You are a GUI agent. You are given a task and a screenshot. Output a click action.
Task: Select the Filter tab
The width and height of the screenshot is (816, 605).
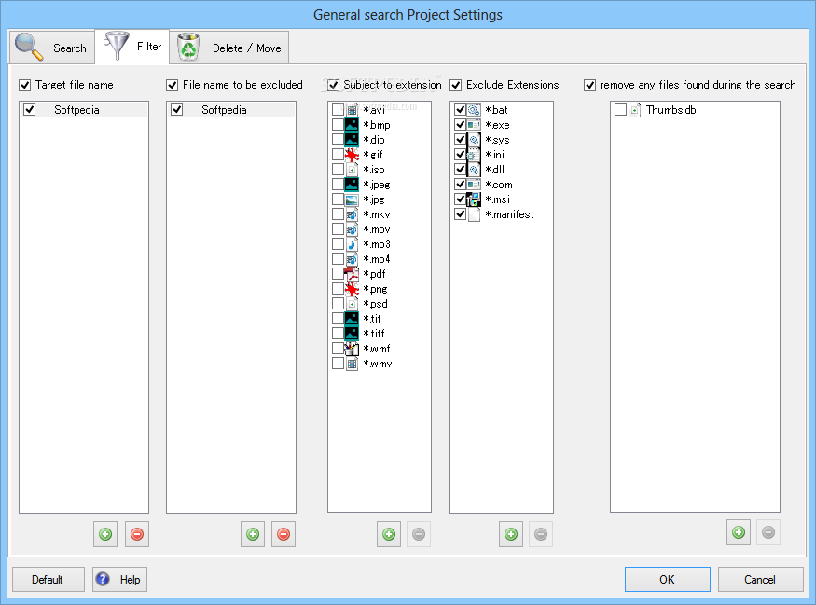tap(132, 47)
